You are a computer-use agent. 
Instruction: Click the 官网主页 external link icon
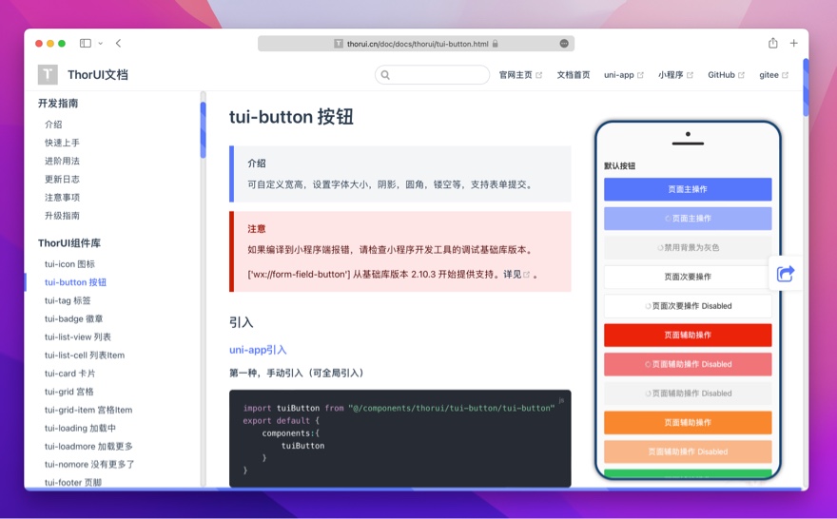pyautogui.click(x=538, y=75)
